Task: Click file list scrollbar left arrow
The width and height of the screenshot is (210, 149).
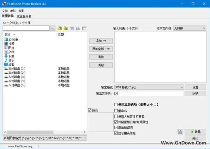Action: [5, 133]
